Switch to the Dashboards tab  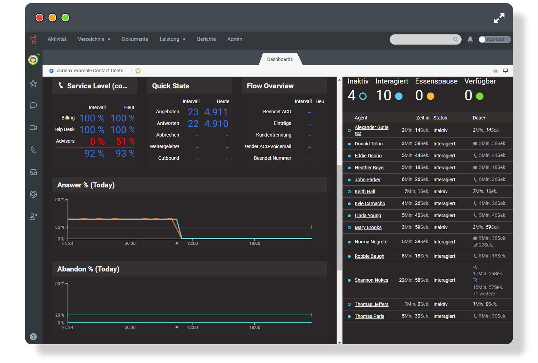point(280,59)
